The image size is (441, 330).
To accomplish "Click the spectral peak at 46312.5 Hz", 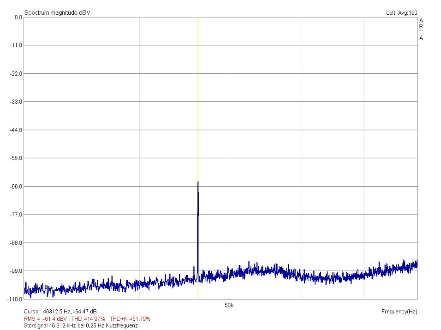I will (x=198, y=183).
